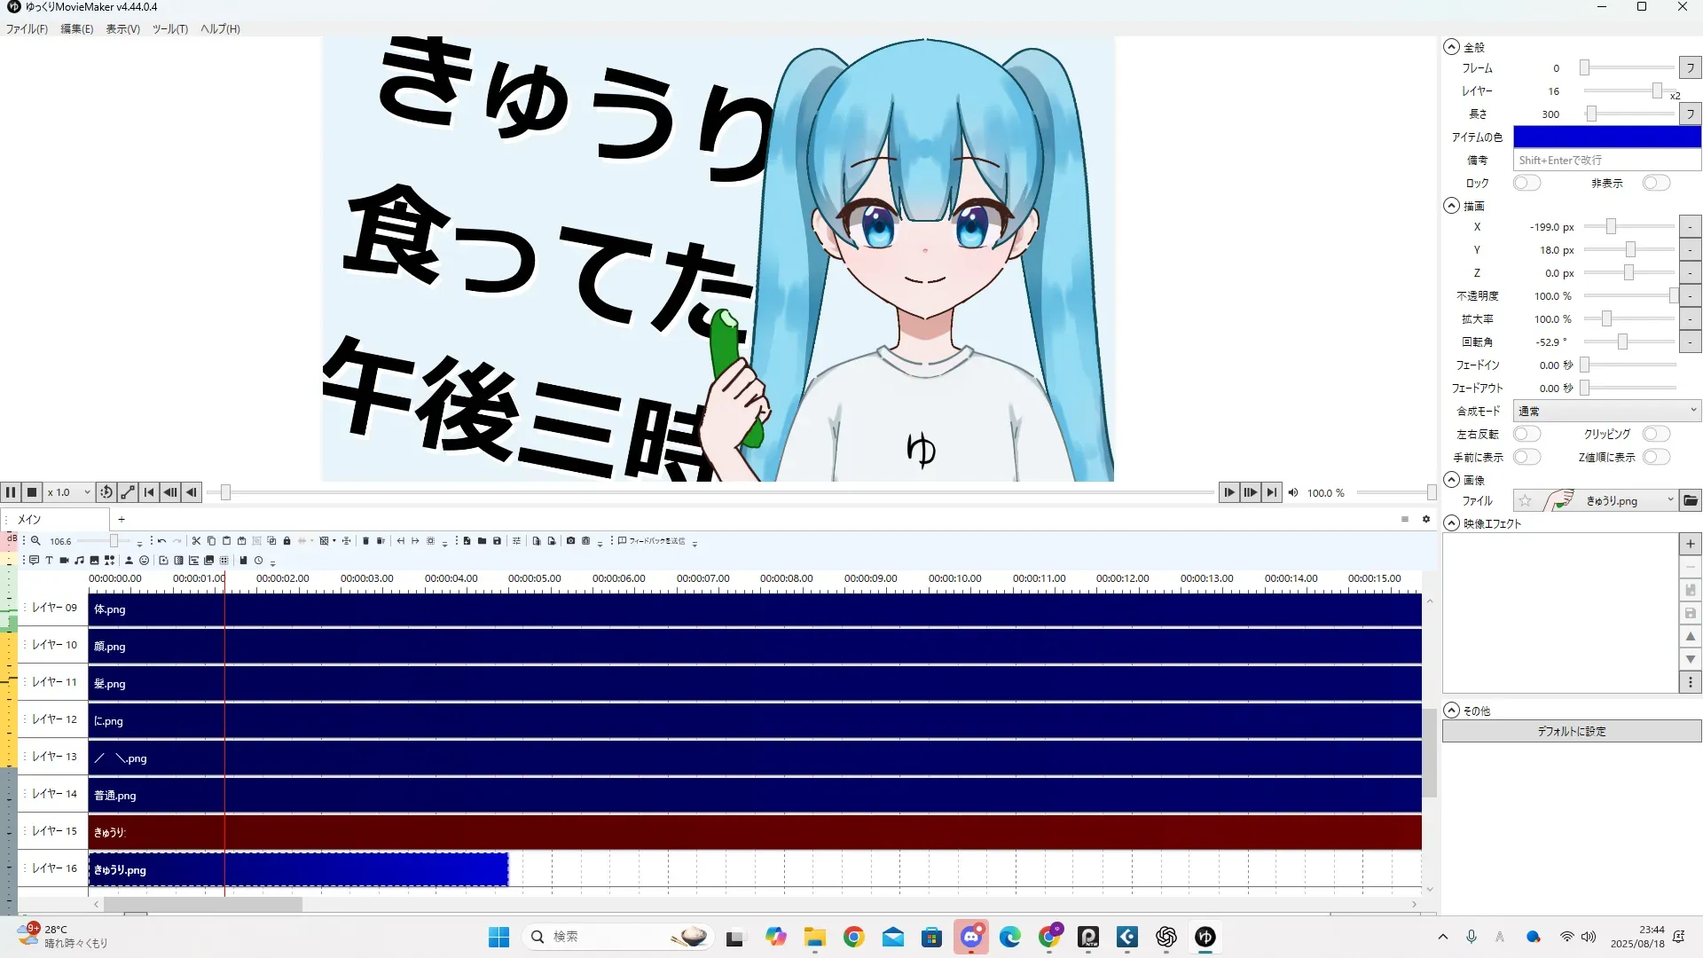Image resolution: width=1703 pixels, height=958 pixels.
Task: Toggle the ロック switch
Action: [x=1526, y=183]
